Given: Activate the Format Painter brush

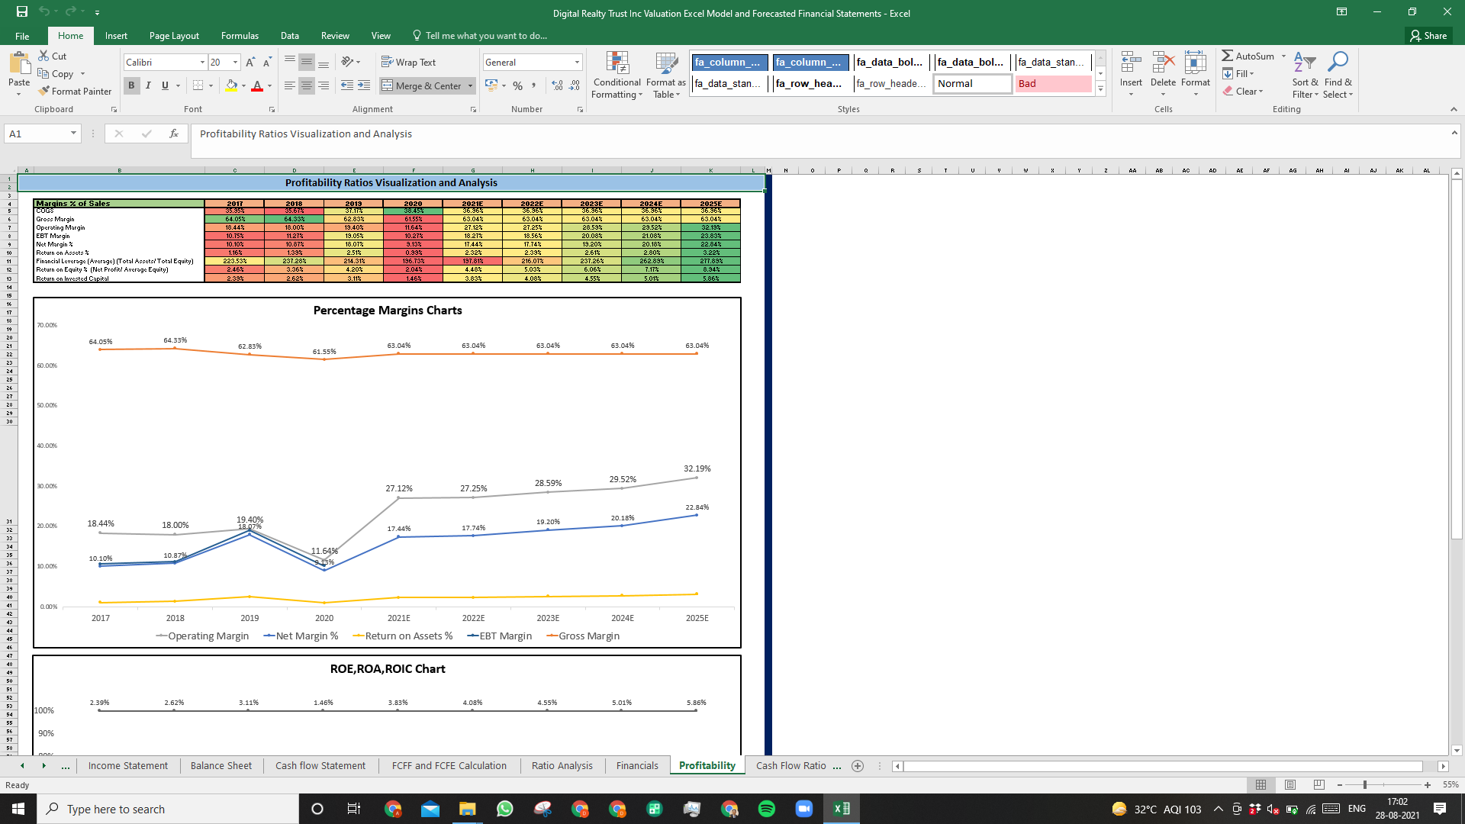Looking at the screenshot, I should click(x=43, y=91).
